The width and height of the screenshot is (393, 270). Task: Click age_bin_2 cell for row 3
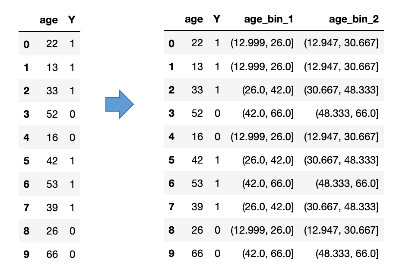(x=347, y=113)
